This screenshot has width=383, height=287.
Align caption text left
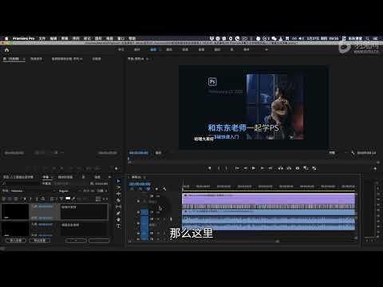click(x=4, y=199)
